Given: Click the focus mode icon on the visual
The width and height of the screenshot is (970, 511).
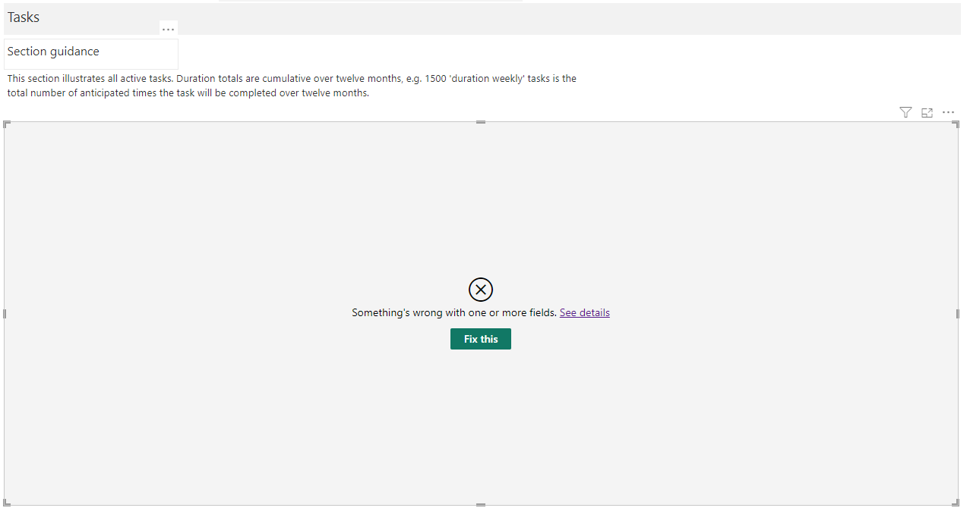Looking at the screenshot, I should [x=927, y=112].
